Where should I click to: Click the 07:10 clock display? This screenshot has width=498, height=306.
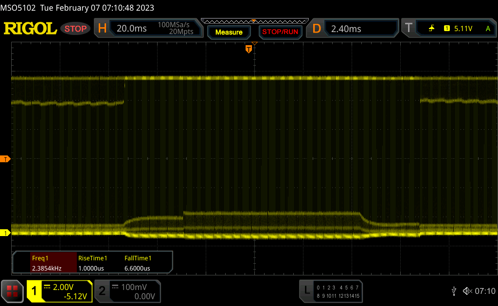[485, 291]
